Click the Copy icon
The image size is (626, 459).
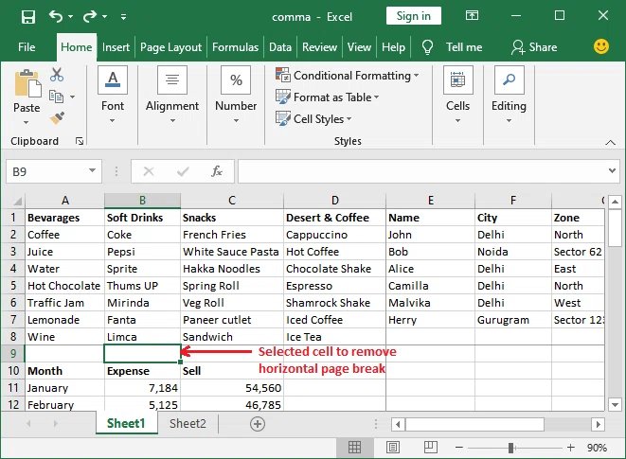56,97
